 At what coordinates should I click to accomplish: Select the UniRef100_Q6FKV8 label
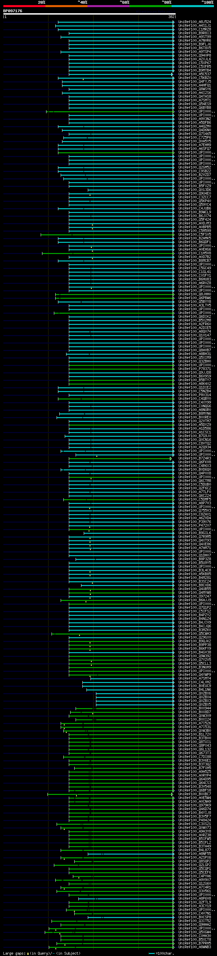[195, 462]
